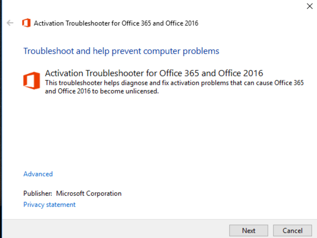Click the description line ending with 'unlicensed'
The height and width of the screenshot is (238, 317).
102,92
